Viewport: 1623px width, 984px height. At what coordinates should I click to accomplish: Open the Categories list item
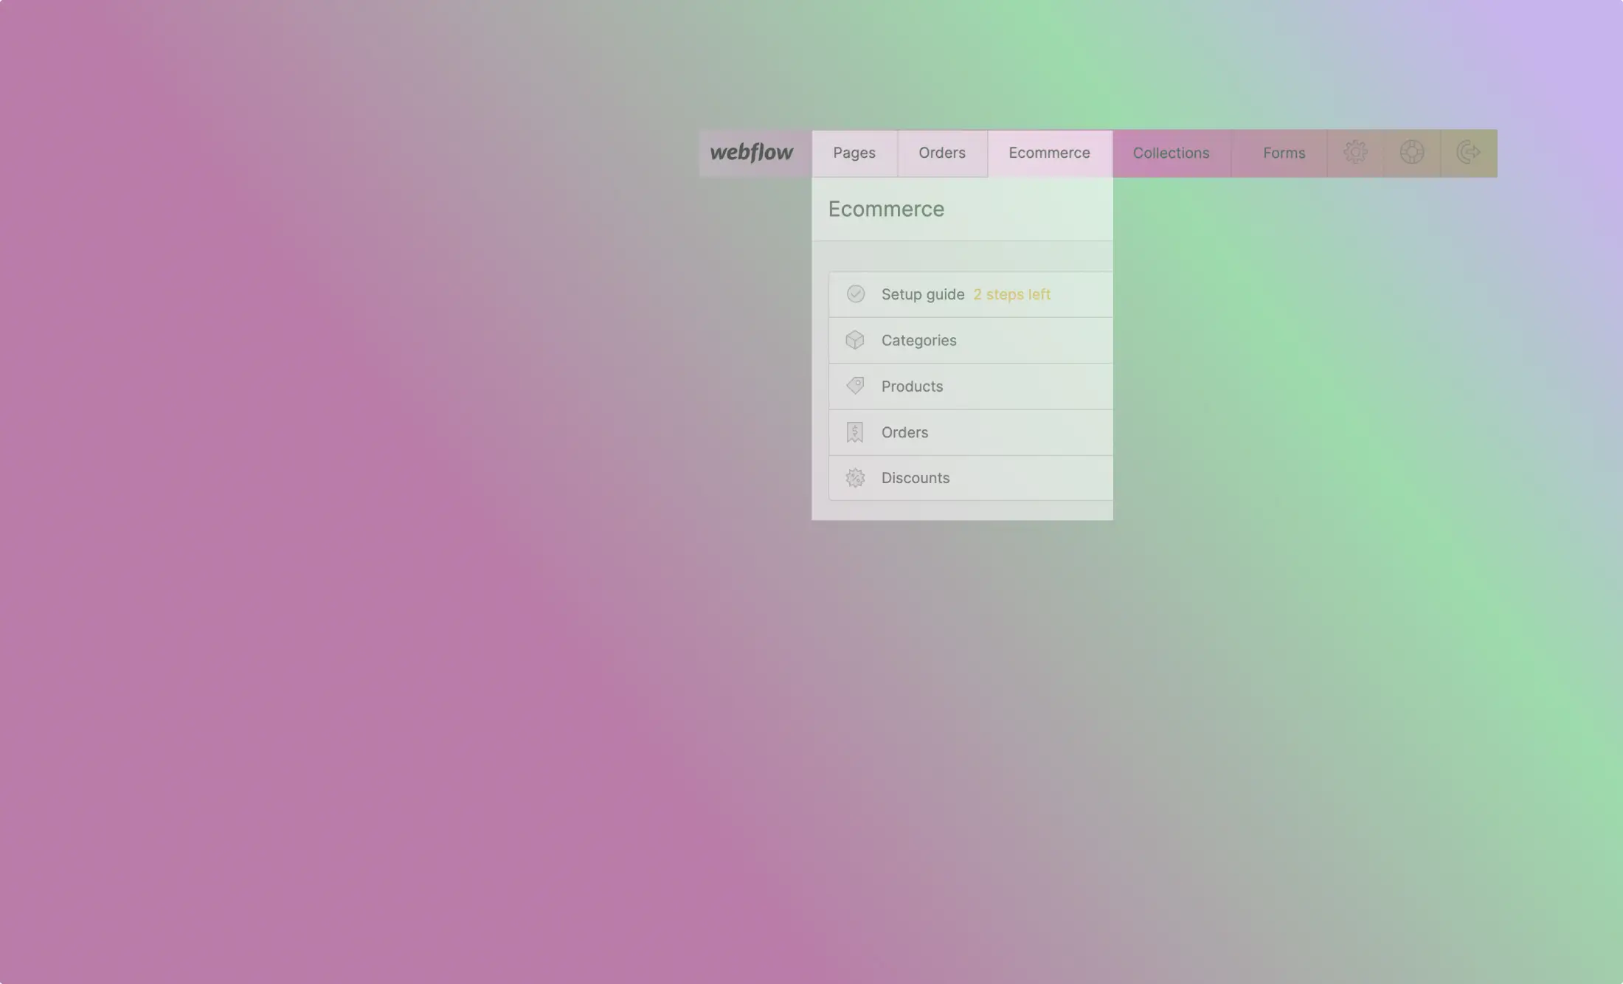click(918, 340)
